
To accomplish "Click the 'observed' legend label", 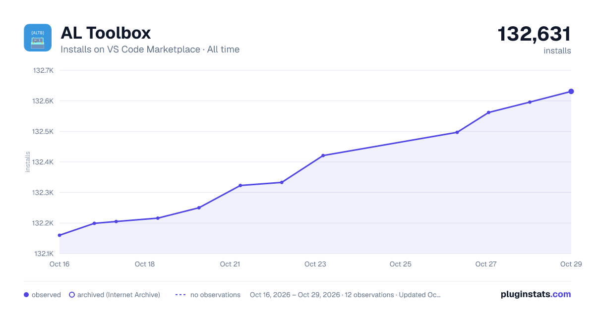I will click(x=46, y=295).
